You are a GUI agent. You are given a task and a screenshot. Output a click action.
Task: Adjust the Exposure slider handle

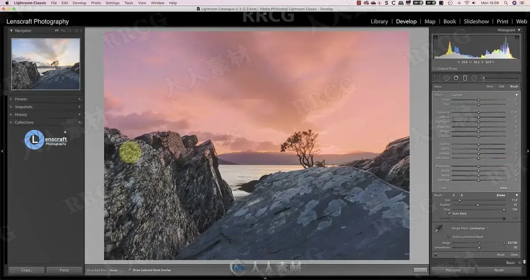[478, 112]
